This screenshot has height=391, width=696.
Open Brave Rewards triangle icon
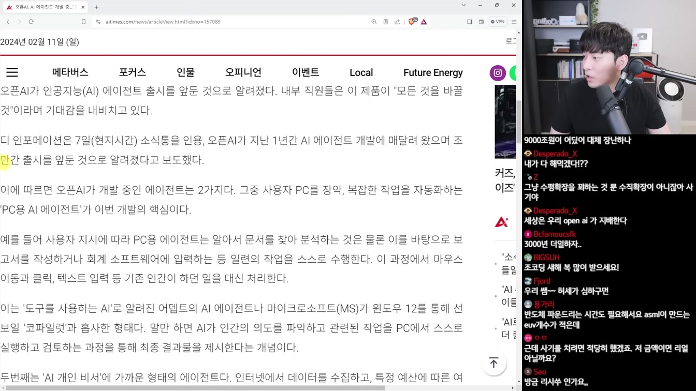(424, 22)
